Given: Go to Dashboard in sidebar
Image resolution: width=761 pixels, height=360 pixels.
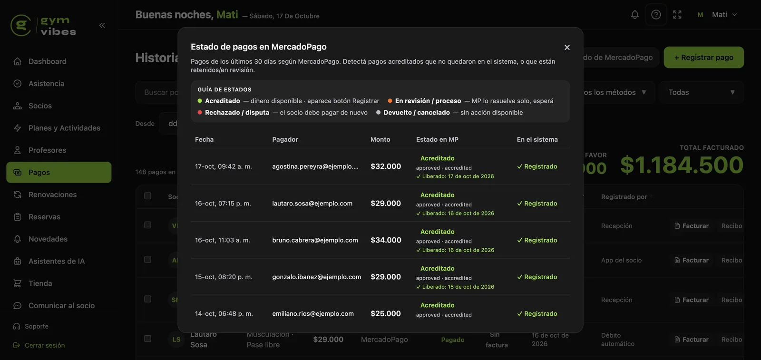Looking at the screenshot, I should [59, 61].
